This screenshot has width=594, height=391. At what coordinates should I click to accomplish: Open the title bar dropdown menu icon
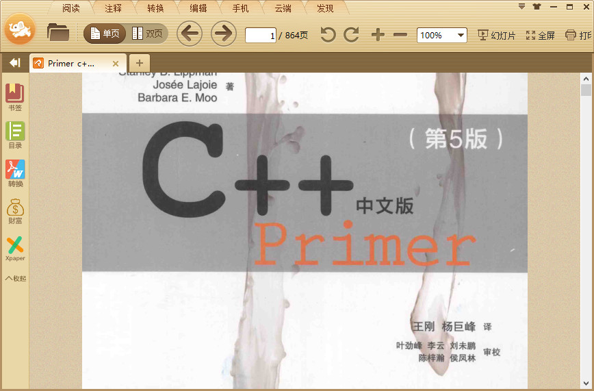click(x=521, y=6)
